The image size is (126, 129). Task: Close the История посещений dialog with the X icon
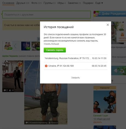108,25
